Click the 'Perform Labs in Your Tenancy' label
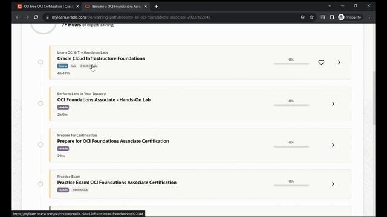 pyautogui.click(x=82, y=94)
